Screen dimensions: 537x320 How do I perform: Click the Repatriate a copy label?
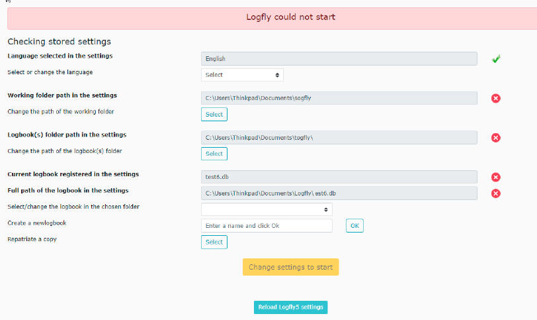[32, 239]
